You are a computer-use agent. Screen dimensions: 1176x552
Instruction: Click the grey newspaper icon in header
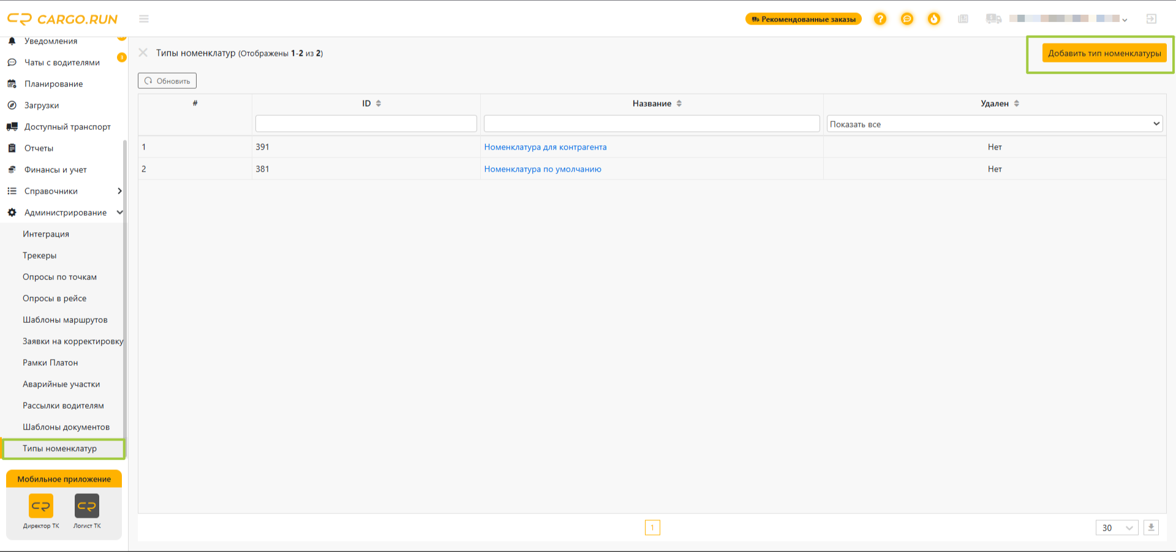963,19
